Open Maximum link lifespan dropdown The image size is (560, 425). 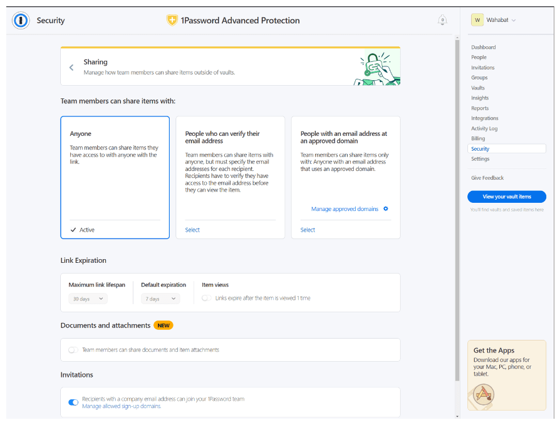[x=88, y=299]
